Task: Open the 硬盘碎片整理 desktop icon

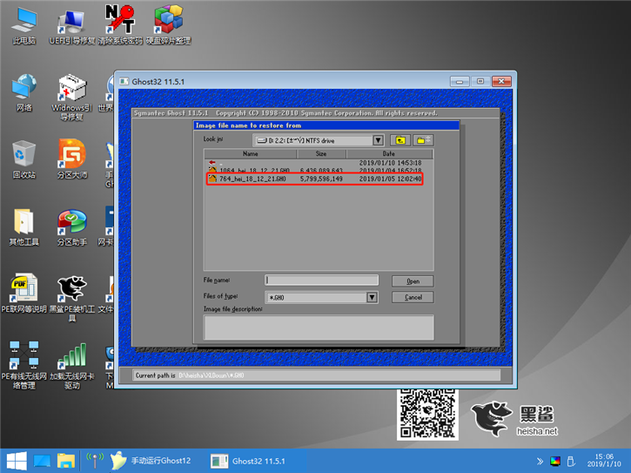Action: pyautogui.click(x=168, y=25)
